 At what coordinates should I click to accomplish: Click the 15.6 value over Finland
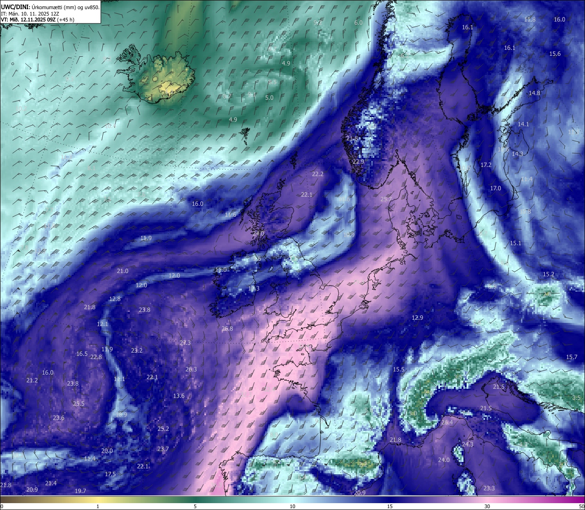coord(555,54)
